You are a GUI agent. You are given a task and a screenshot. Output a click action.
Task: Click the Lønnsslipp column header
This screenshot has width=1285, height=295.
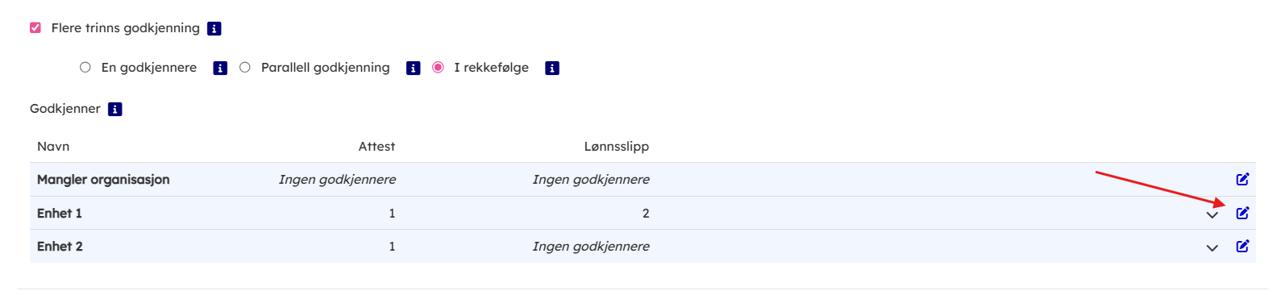tap(617, 147)
